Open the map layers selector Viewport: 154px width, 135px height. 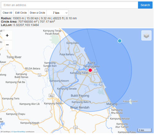click(146, 36)
